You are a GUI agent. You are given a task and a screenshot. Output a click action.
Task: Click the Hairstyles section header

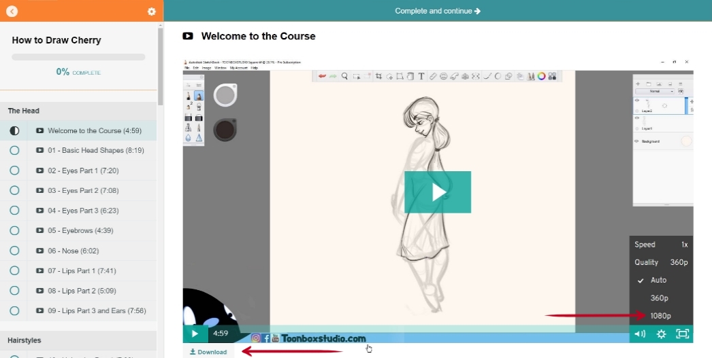click(78, 340)
